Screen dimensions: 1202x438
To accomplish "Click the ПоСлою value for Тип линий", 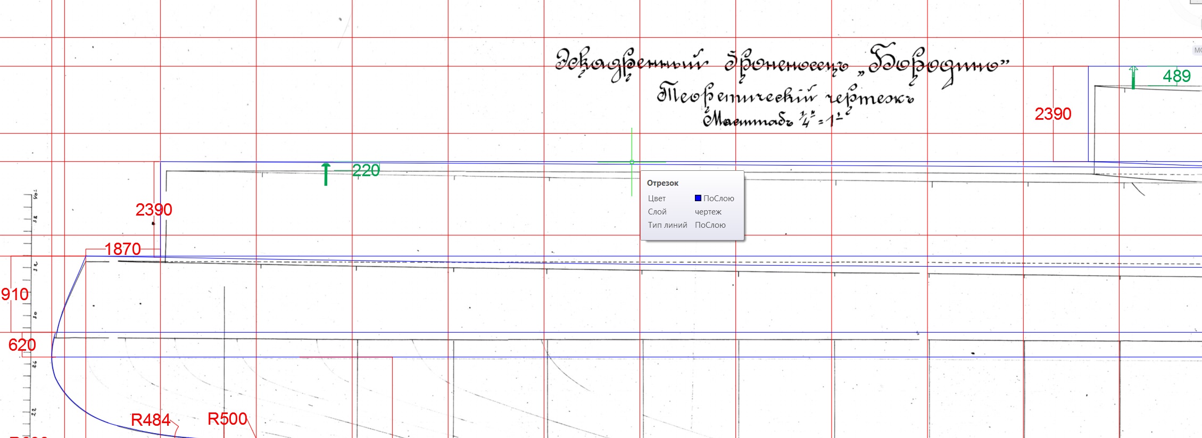I will pyautogui.click(x=710, y=225).
